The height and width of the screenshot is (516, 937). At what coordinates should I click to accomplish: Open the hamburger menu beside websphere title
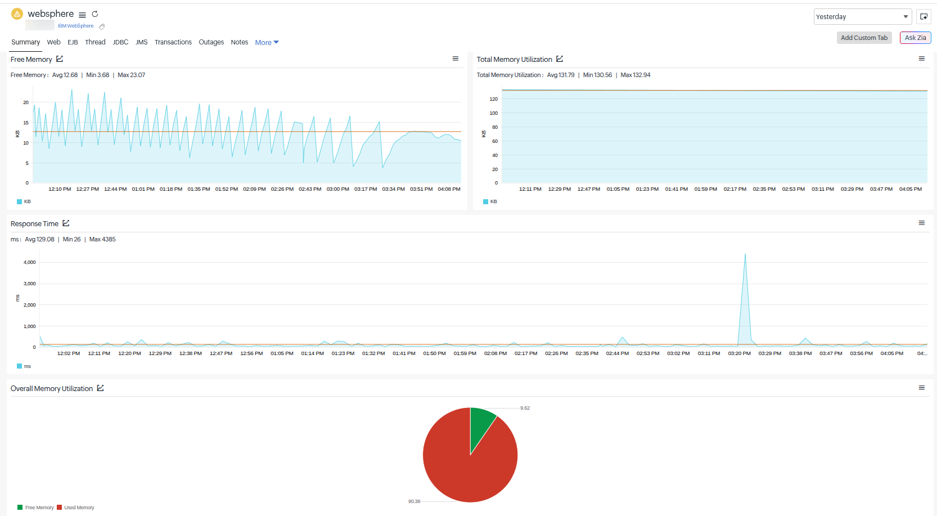(x=82, y=15)
